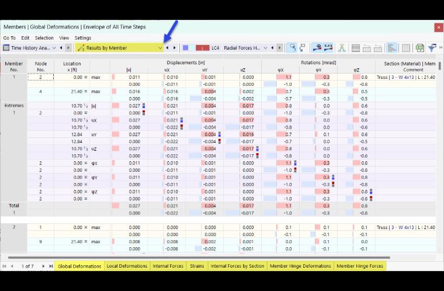Switch to Internal Forces tab
444x291 pixels.
click(168, 266)
